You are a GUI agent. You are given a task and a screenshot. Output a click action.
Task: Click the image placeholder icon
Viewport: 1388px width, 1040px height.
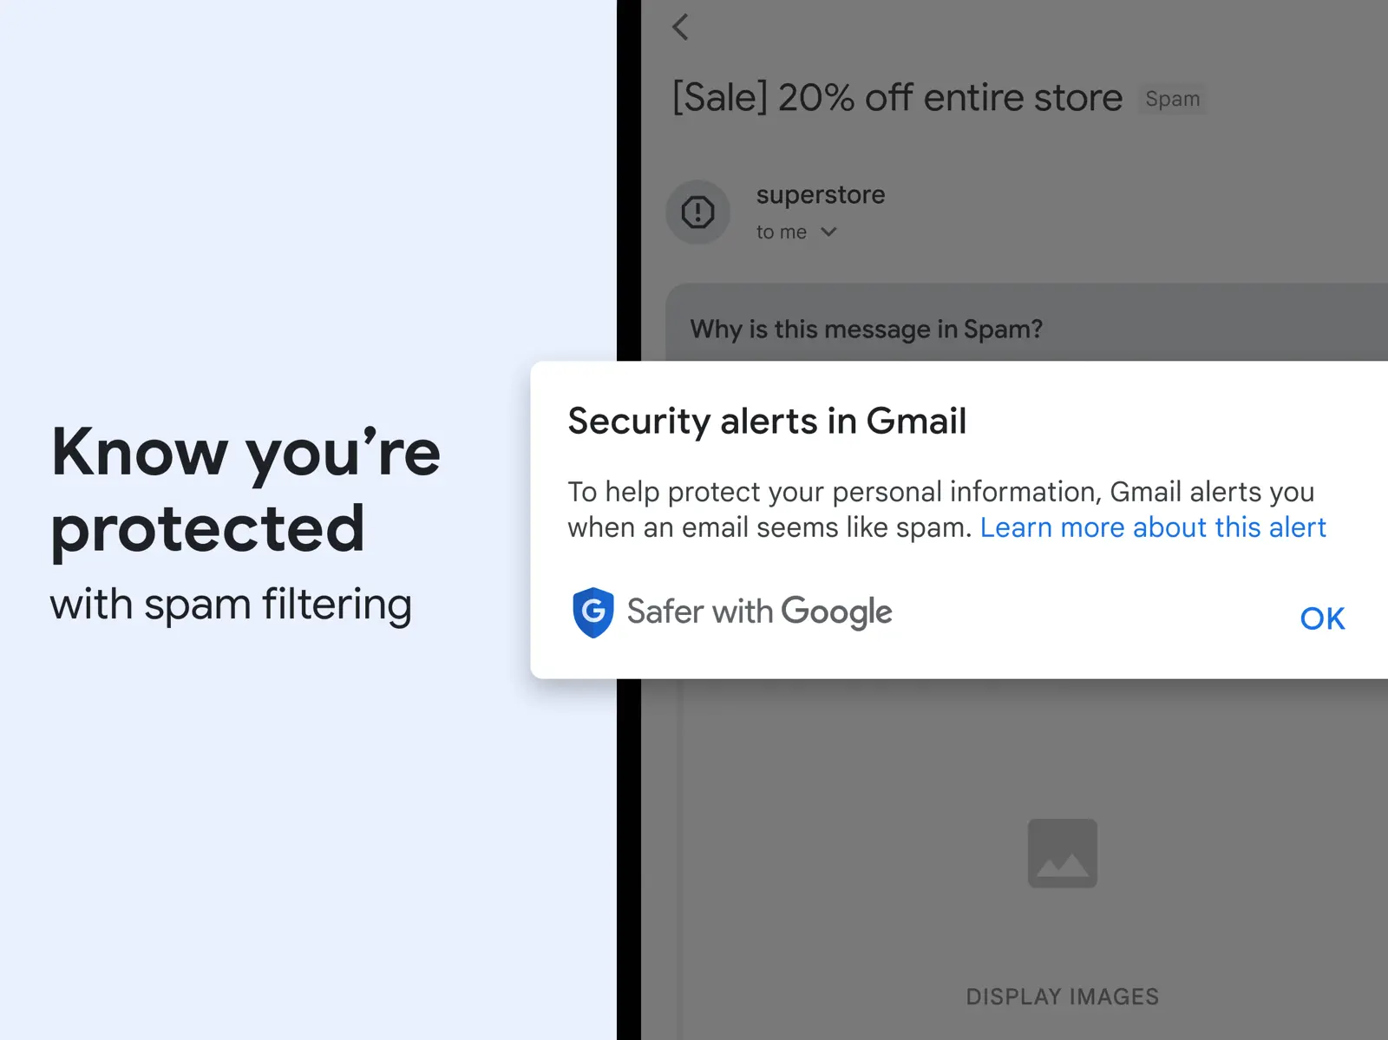tap(1062, 854)
